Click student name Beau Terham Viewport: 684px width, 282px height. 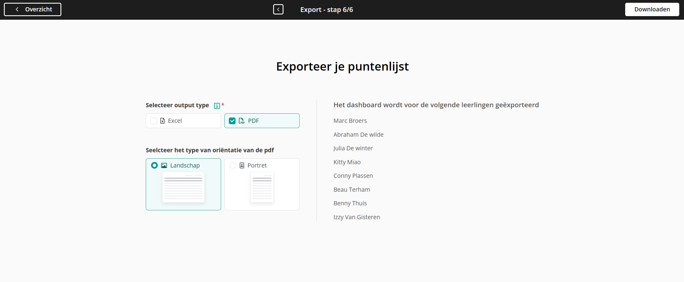(x=352, y=190)
